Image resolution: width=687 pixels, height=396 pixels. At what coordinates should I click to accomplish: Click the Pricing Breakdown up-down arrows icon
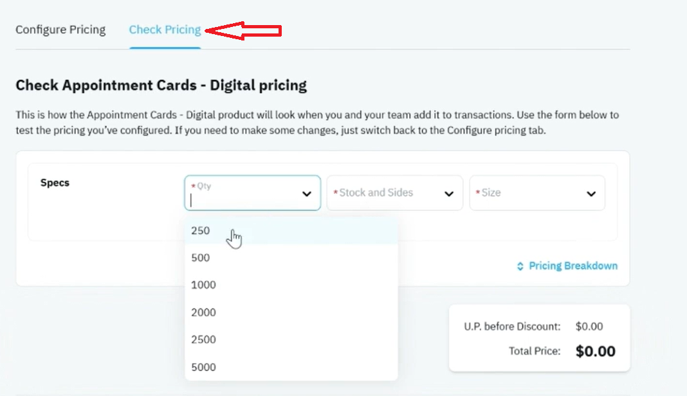click(520, 266)
